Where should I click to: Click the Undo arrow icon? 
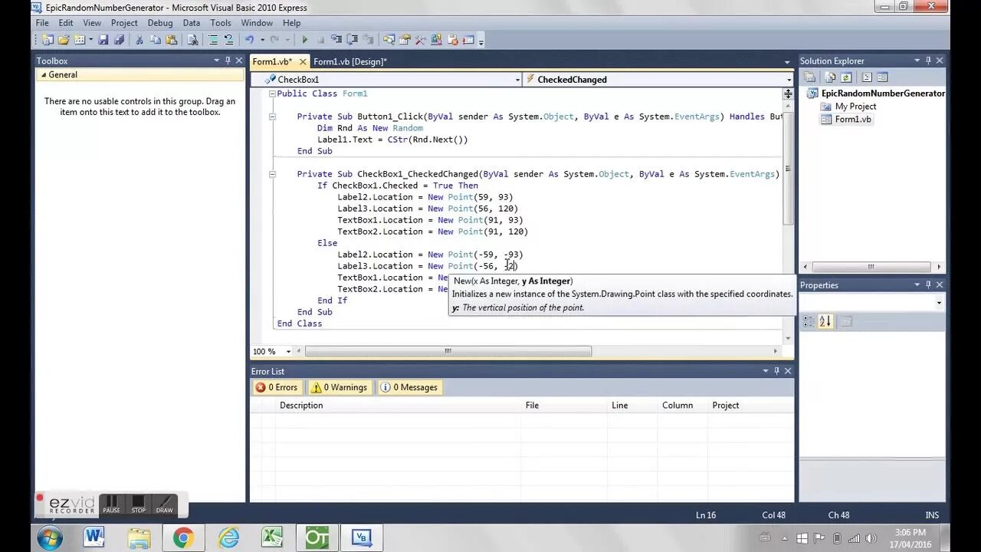click(249, 40)
